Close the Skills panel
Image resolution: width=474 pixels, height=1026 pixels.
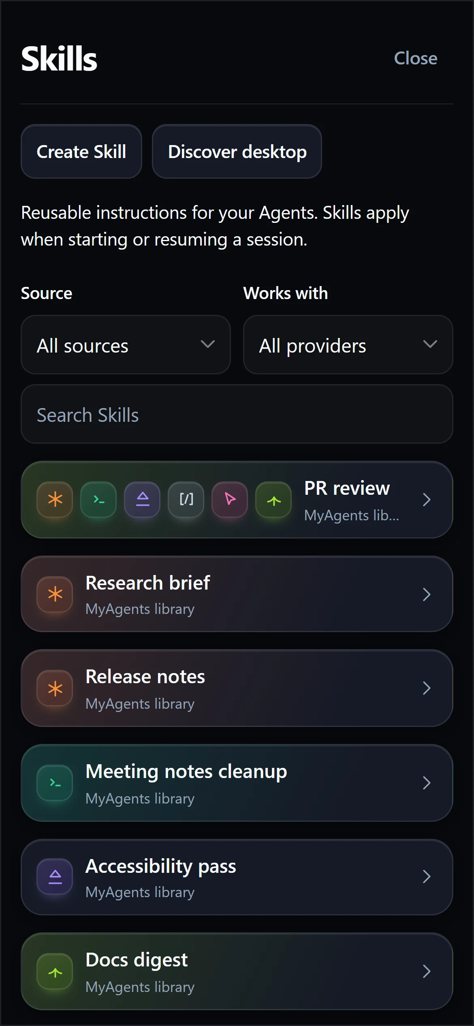click(x=416, y=58)
